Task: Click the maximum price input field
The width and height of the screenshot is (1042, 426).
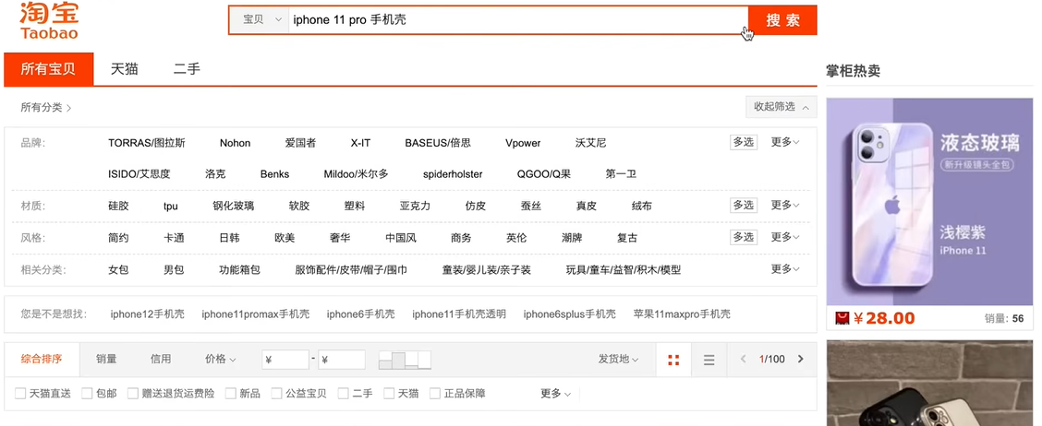Action: (x=342, y=360)
